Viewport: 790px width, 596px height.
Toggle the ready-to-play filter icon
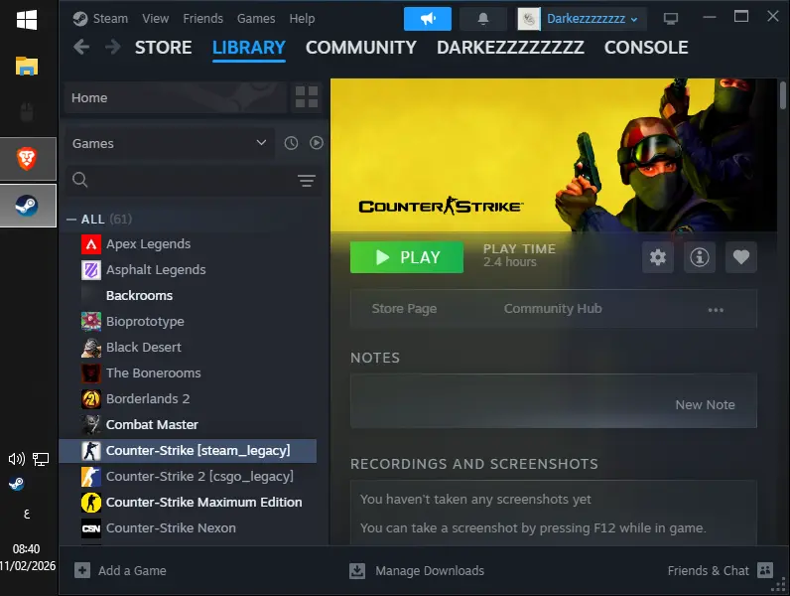click(x=317, y=143)
